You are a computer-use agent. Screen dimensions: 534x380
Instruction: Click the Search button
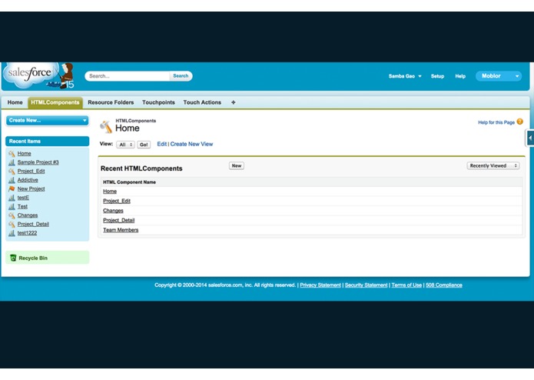click(x=181, y=75)
